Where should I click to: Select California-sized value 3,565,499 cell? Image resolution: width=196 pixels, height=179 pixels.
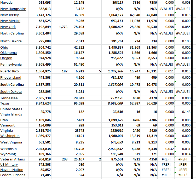tap(40, 64)
